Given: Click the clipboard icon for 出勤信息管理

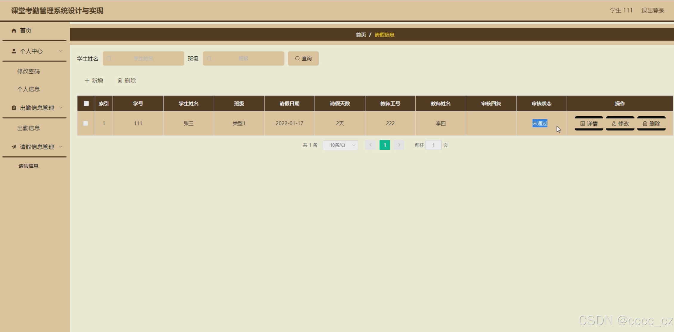Looking at the screenshot, I should click(14, 108).
